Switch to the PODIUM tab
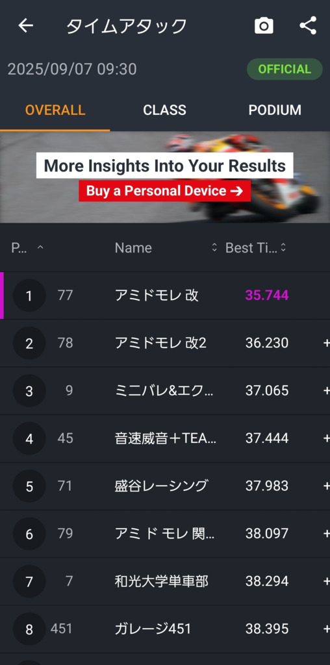This screenshot has height=665, width=330. point(275,110)
